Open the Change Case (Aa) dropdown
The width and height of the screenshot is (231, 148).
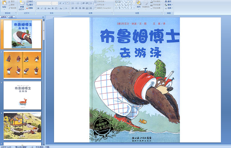pyautogui.click(x=61, y=8)
